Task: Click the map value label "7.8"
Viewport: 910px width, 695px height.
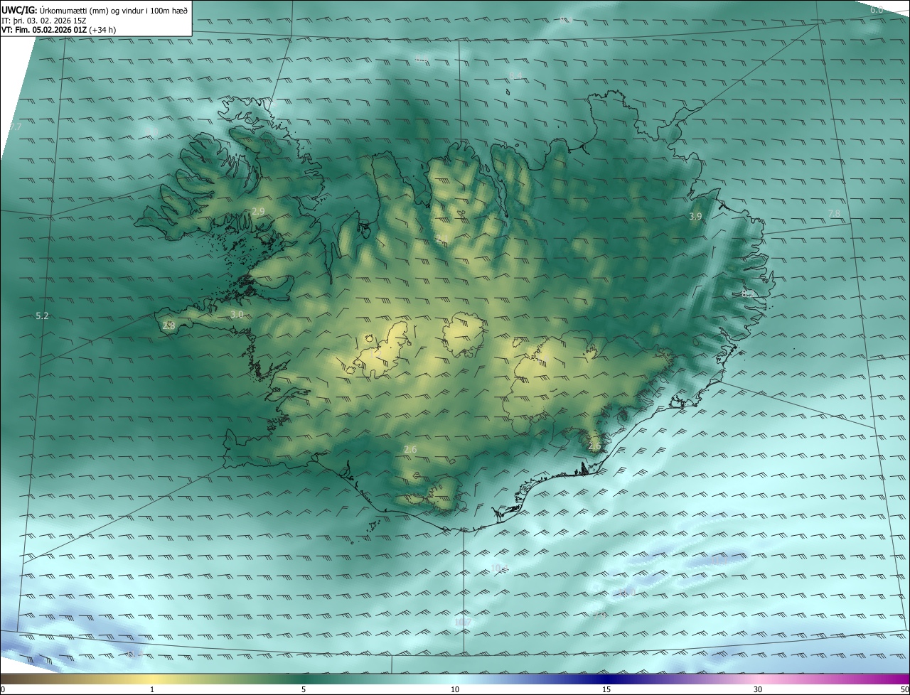Action: coord(834,213)
